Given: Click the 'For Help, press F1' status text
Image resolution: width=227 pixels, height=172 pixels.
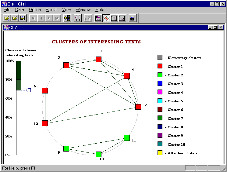Looking at the screenshot, I should tap(19, 168).
